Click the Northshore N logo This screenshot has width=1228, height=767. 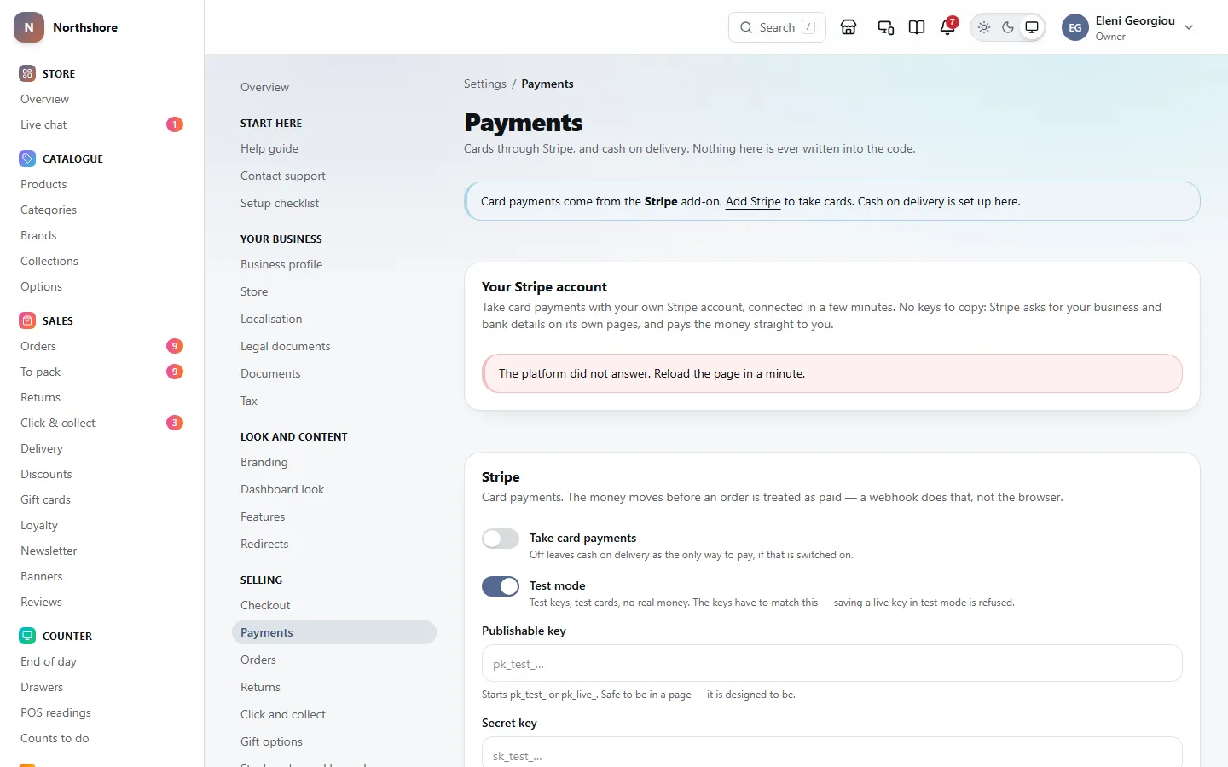pyautogui.click(x=29, y=27)
